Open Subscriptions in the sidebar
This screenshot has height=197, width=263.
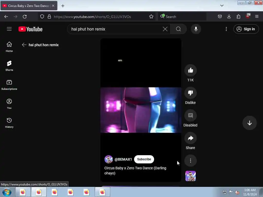(x=9, y=85)
